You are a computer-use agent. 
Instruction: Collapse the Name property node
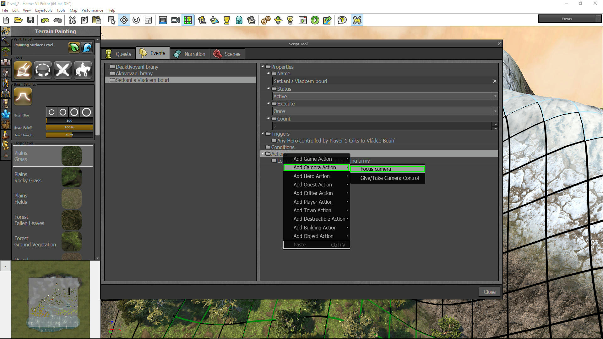269,73
